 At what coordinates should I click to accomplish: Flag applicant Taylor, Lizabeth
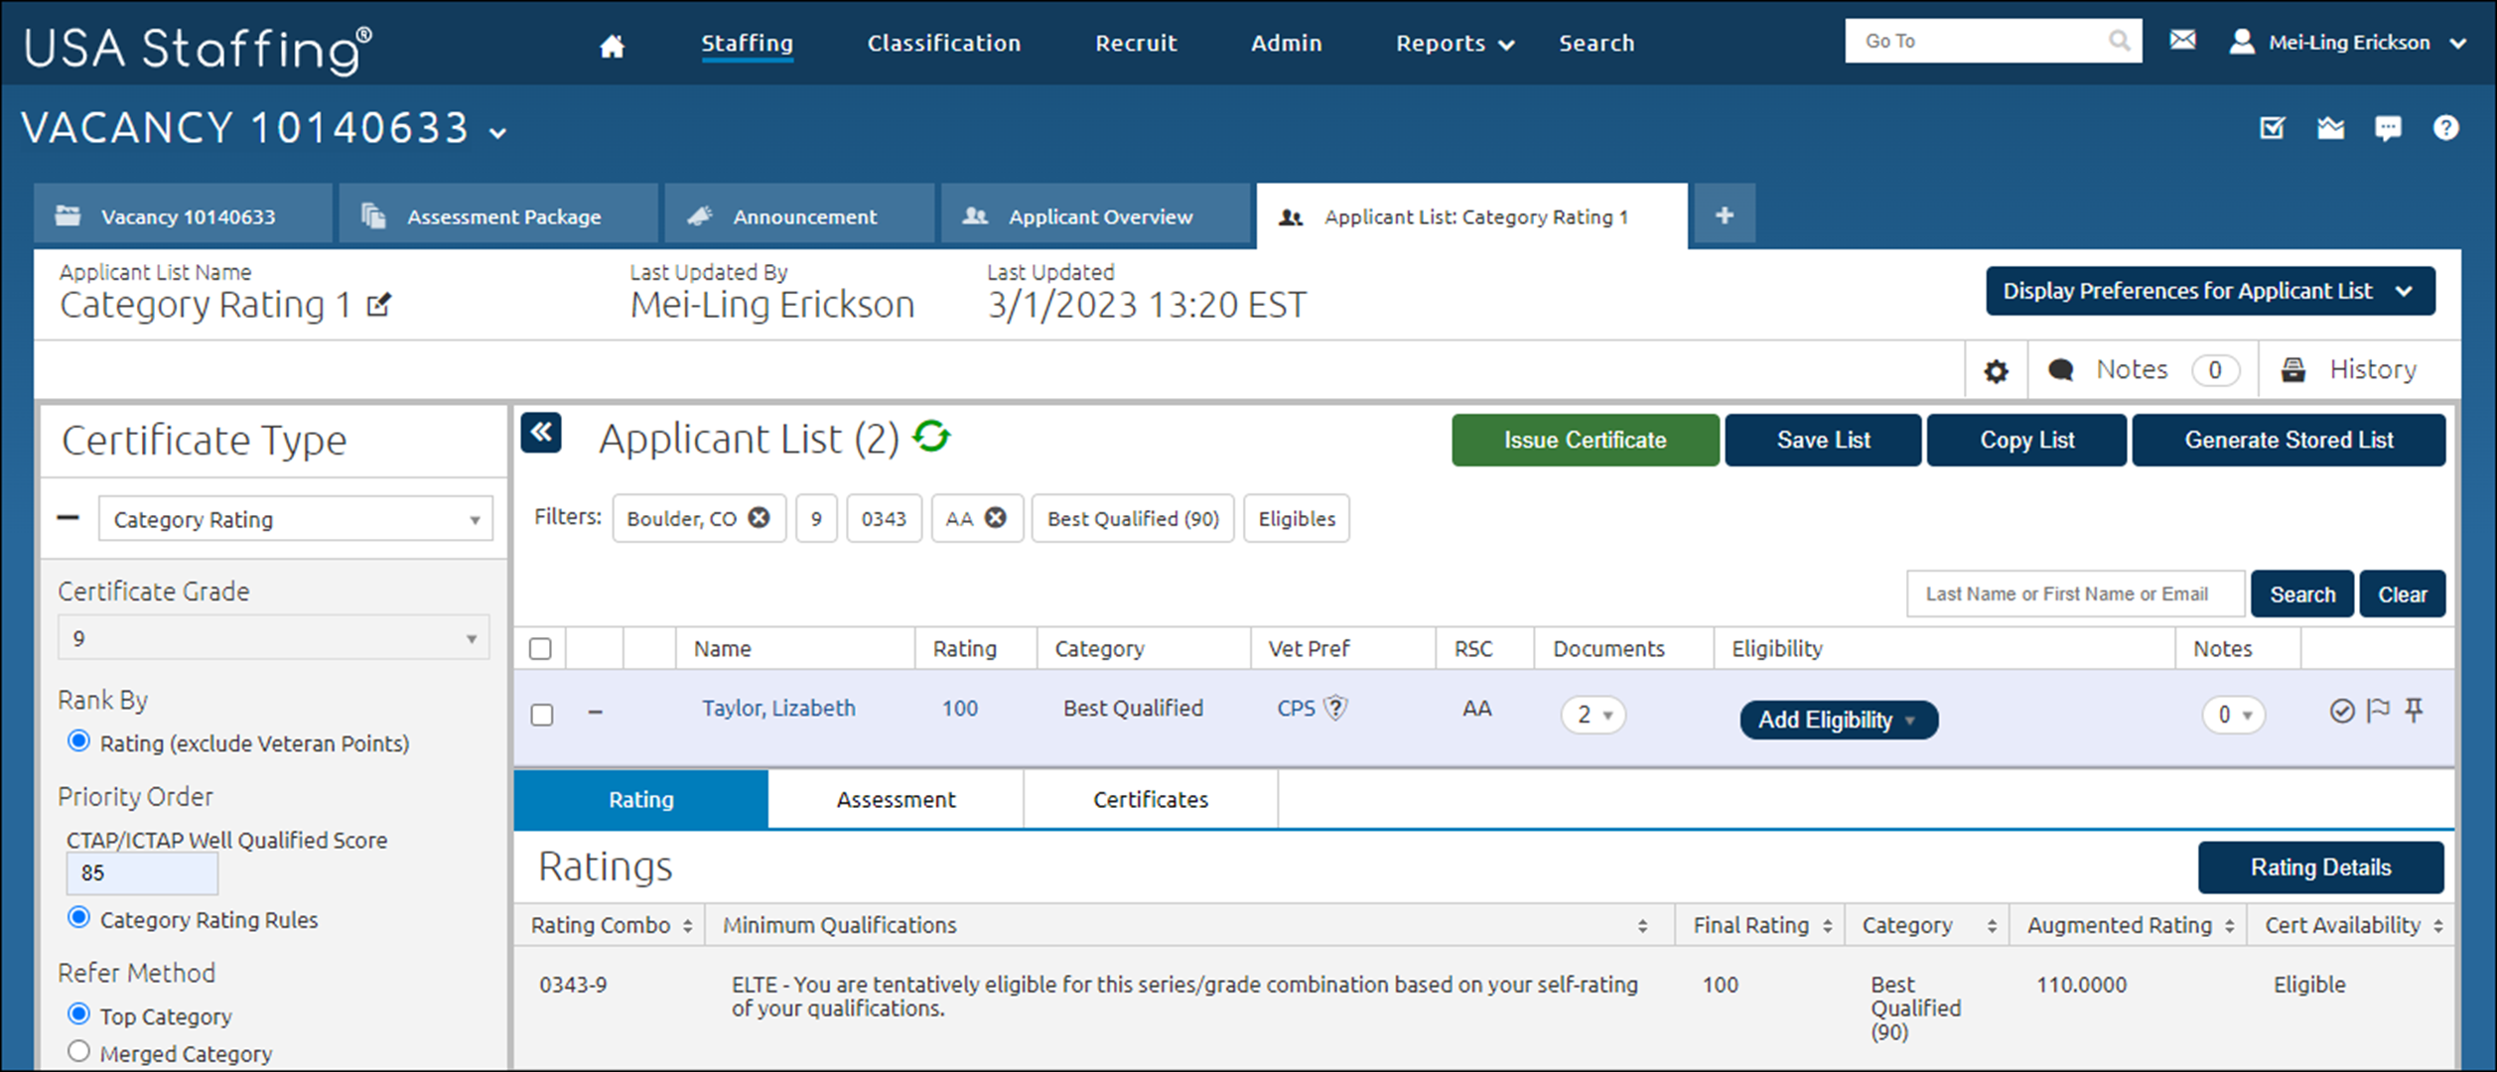coord(2378,711)
